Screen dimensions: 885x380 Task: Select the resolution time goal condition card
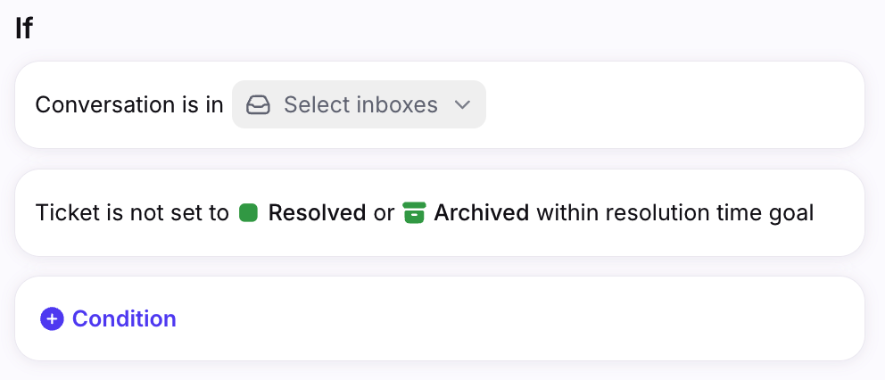click(440, 213)
